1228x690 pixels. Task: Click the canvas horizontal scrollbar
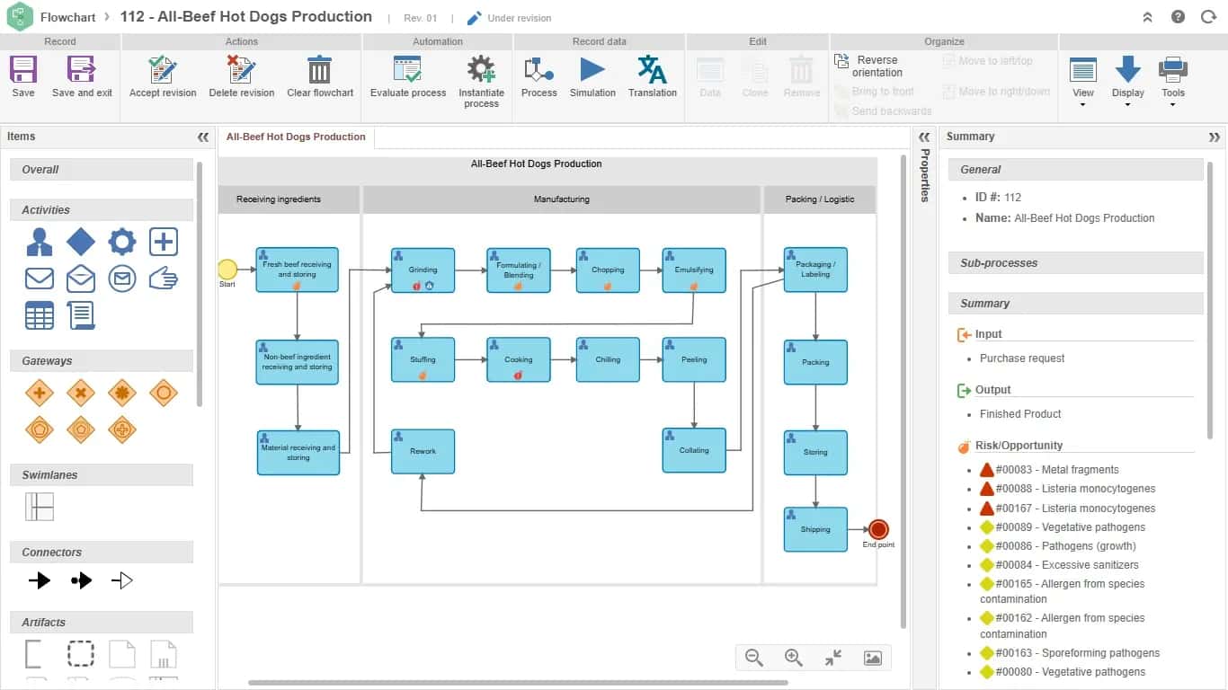coord(518,683)
